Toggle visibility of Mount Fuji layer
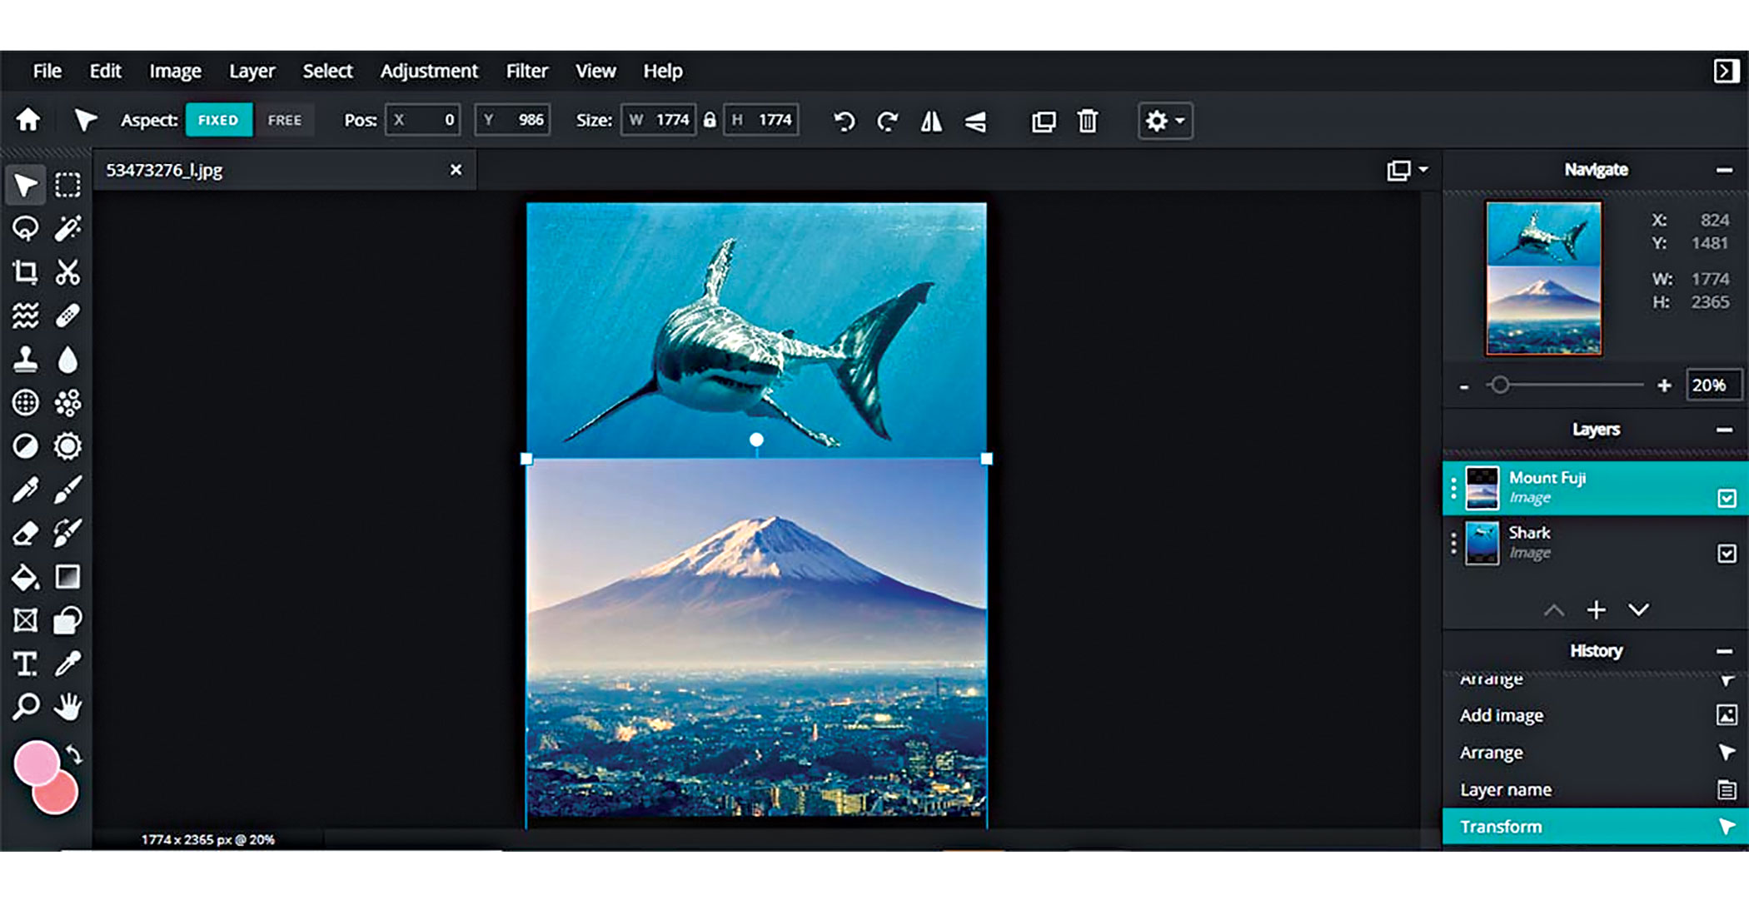Image resolution: width=1749 pixels, height=910 pixels. tap(1727, 499)
